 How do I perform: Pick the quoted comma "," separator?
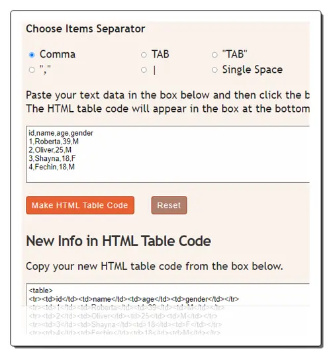pyautogui.click(x=32, y=70)
